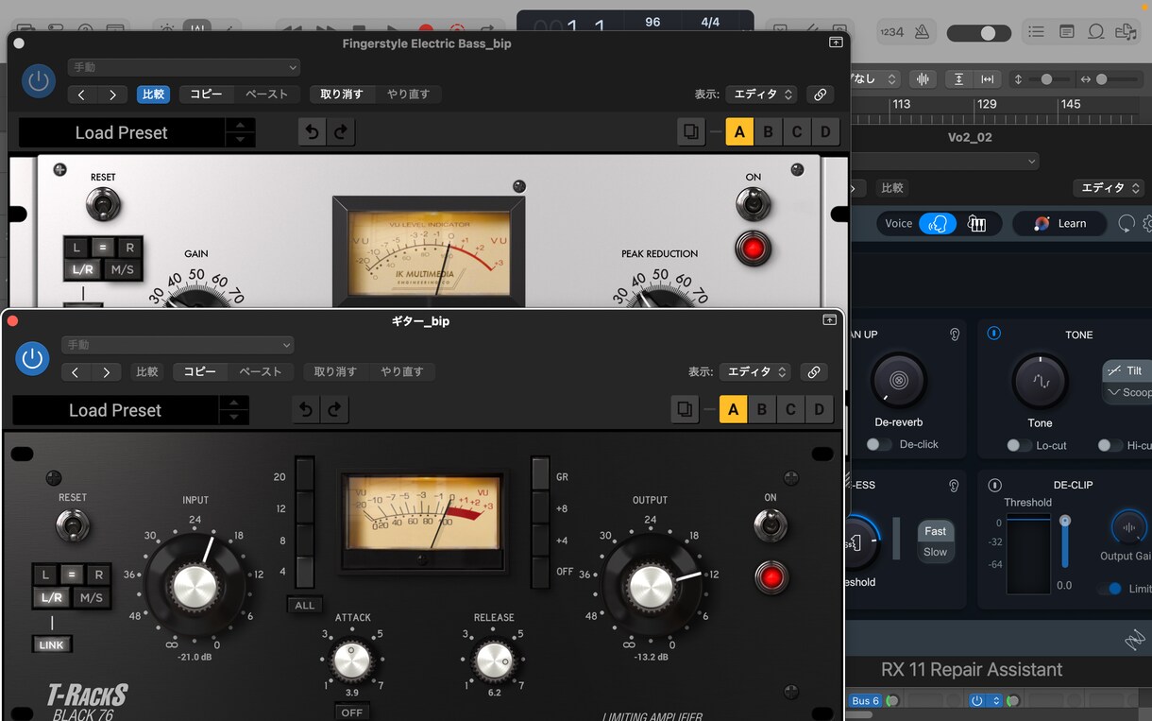
Task: Open the 手動 preset dropdown in ギター_bip
Action: (178, 345)
